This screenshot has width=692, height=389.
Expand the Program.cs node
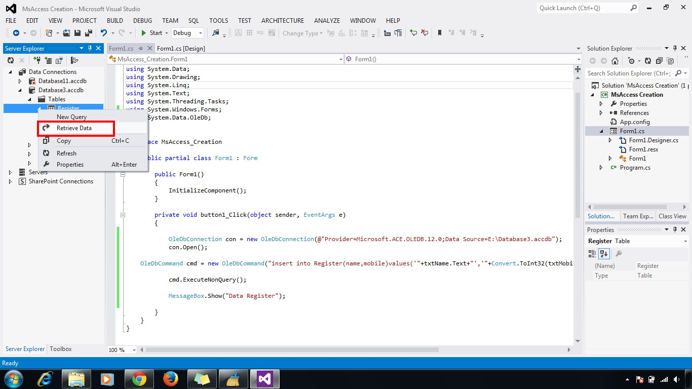tap(601, 168)
